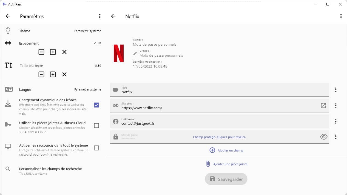Click the search magnifier icon in settings

[8, 169]
